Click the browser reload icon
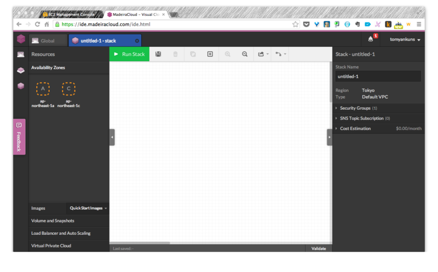Image resolution: width=438 pixels, height=272 pixels. pos(37,24)
